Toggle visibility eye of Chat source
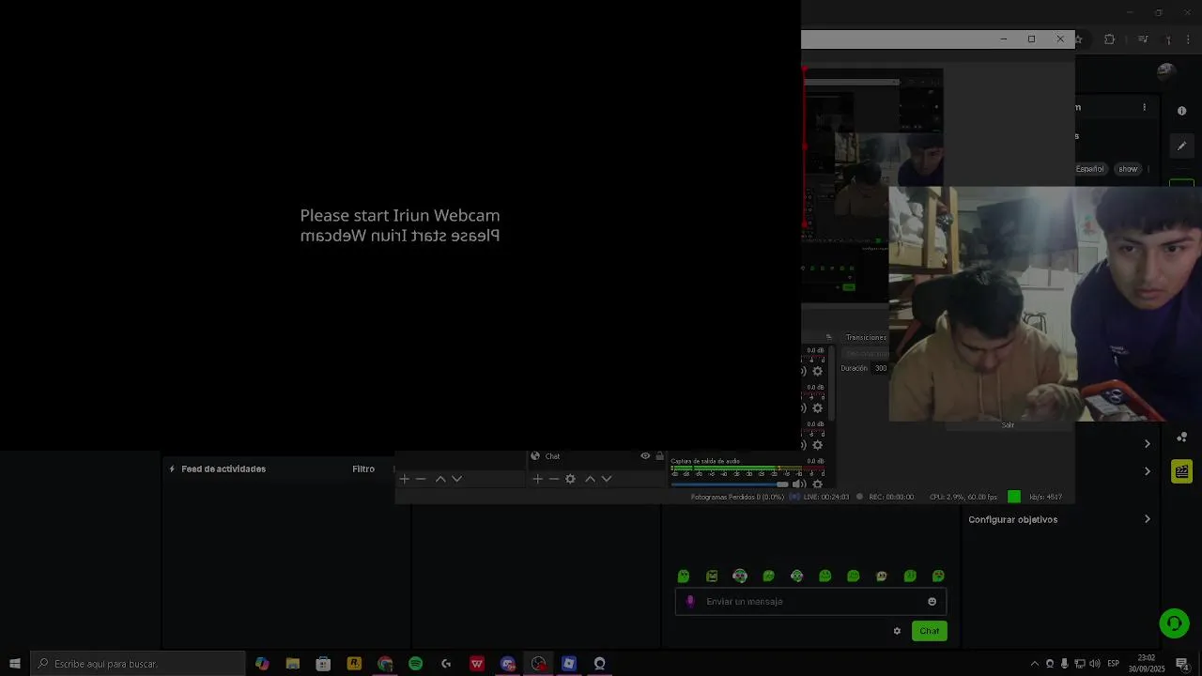1202x676 pixels. tap(645, 456)
